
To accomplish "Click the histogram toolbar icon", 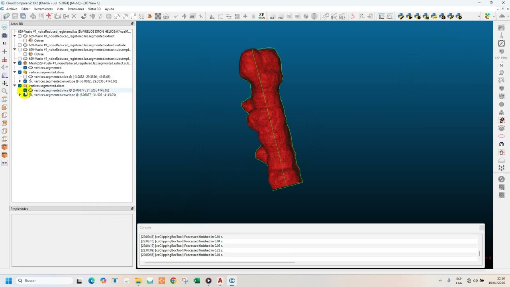I will coord(212,16).
